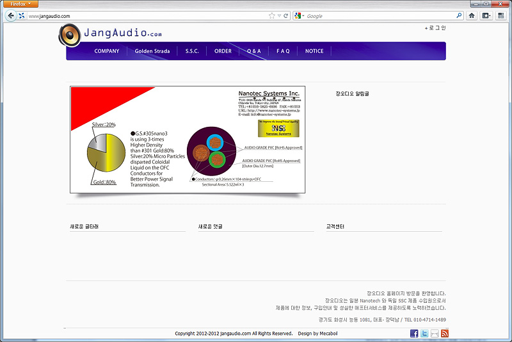Click the email envelope icon in footer

(435, 334)
